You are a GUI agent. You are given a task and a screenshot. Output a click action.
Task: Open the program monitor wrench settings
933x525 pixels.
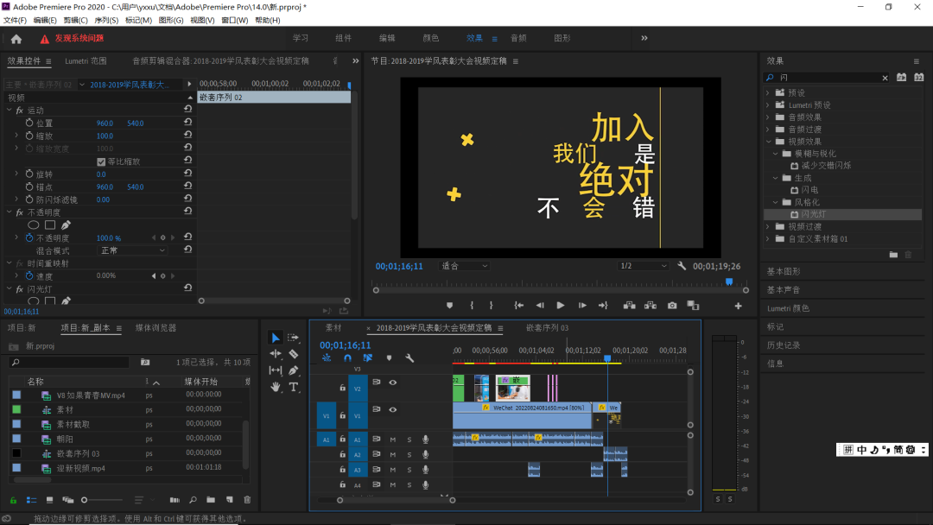pyautogui.click(x=682, y=267)
